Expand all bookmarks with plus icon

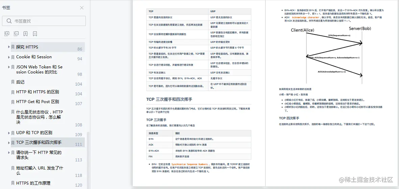(x=7, y=33)
